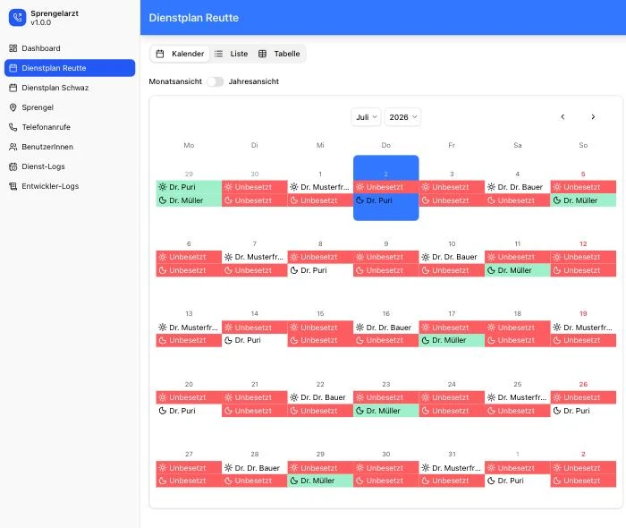Click red Unbesetzt day shift on 6 July
The width and height of the screenshot is (626, 528).
[189, 257]
